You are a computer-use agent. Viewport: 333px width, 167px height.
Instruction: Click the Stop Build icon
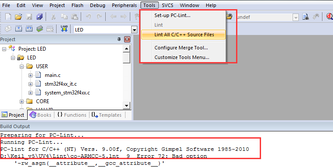[50, 28]
